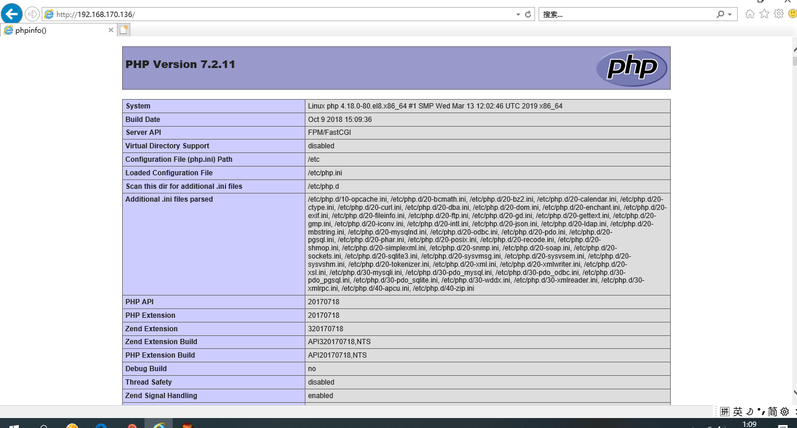Open the address bar autocomplete dropdown arrow
Image resolution: width=797 pixels, height=428 pixels.
click(x=518, y=14)
